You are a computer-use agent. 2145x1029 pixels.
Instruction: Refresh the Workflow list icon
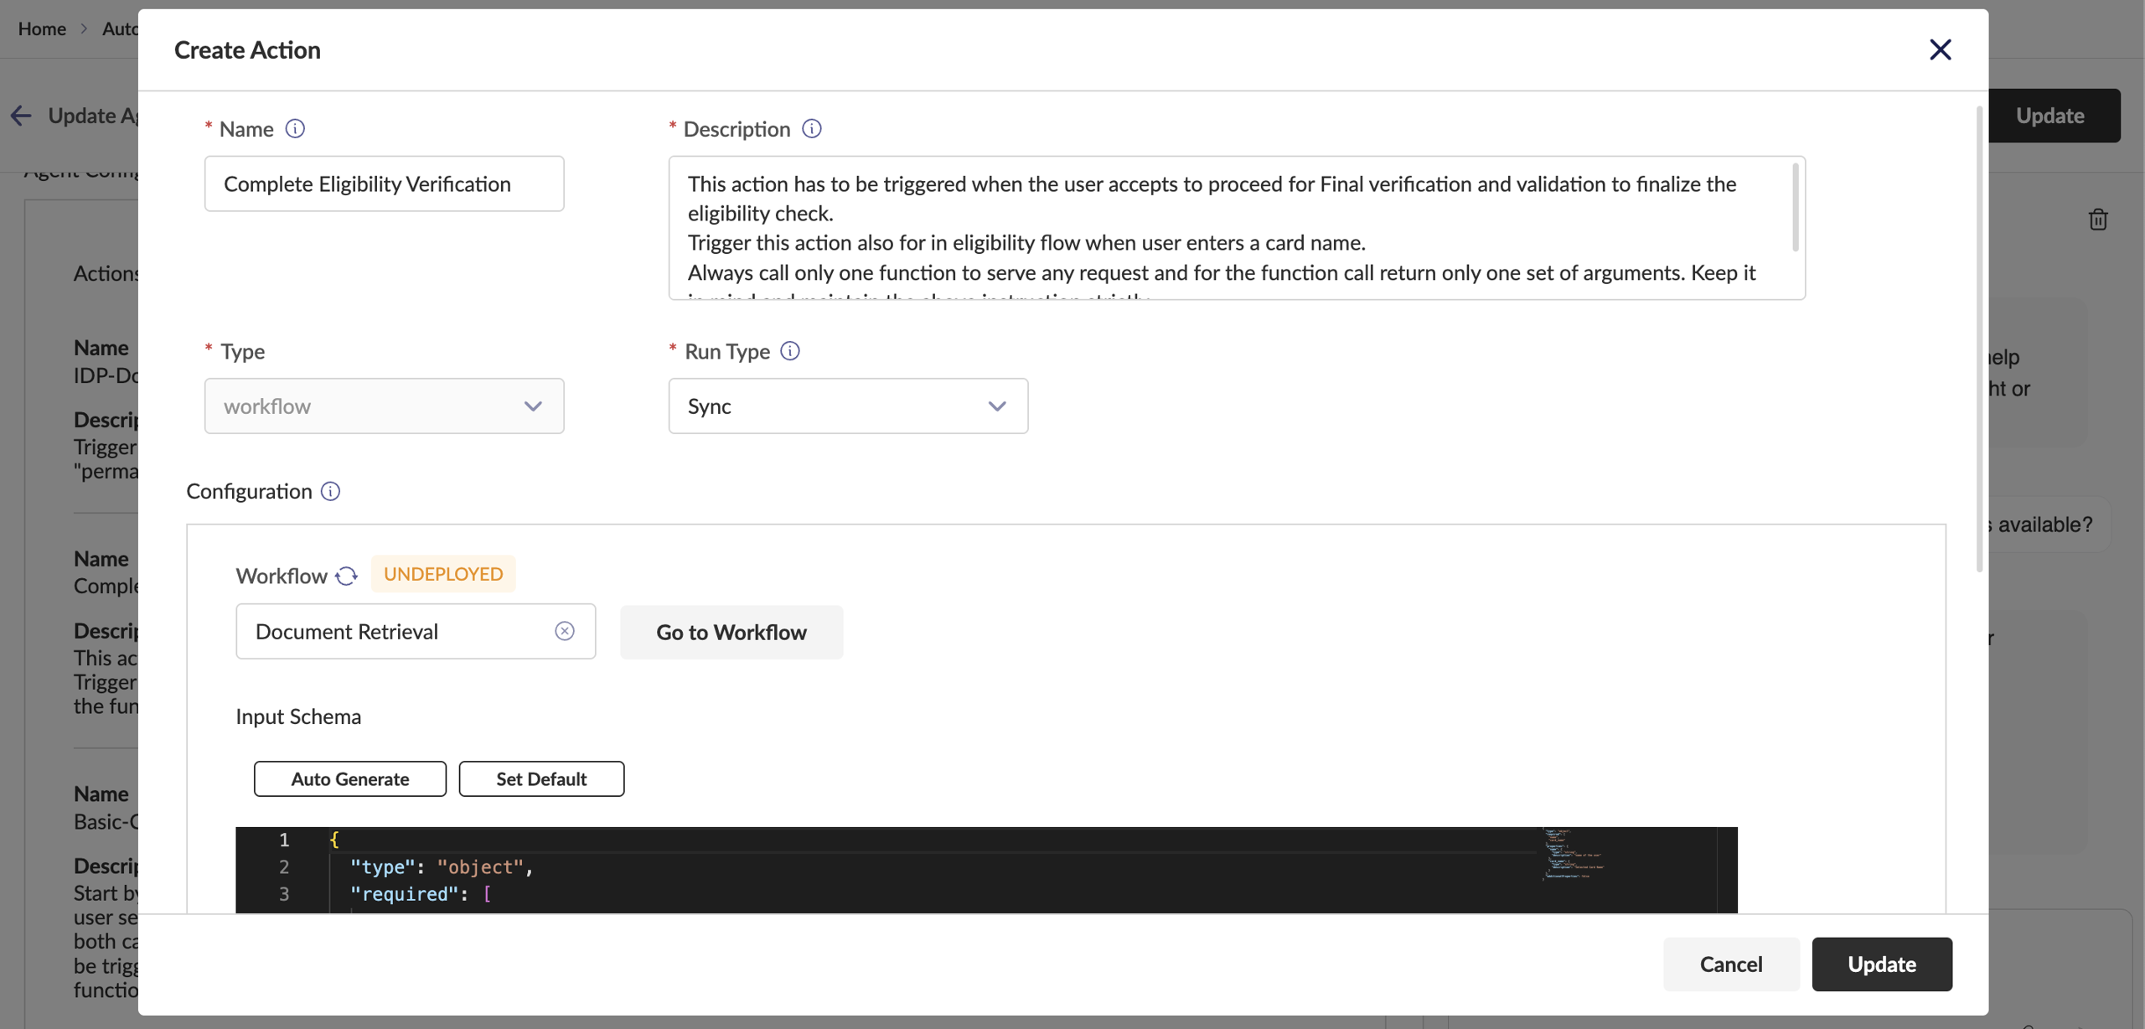[346, 576]
